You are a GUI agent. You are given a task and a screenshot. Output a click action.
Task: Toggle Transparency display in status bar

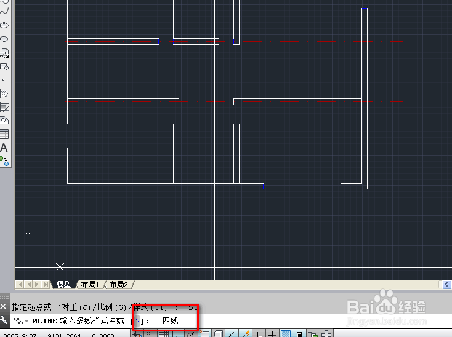point(286,333)
